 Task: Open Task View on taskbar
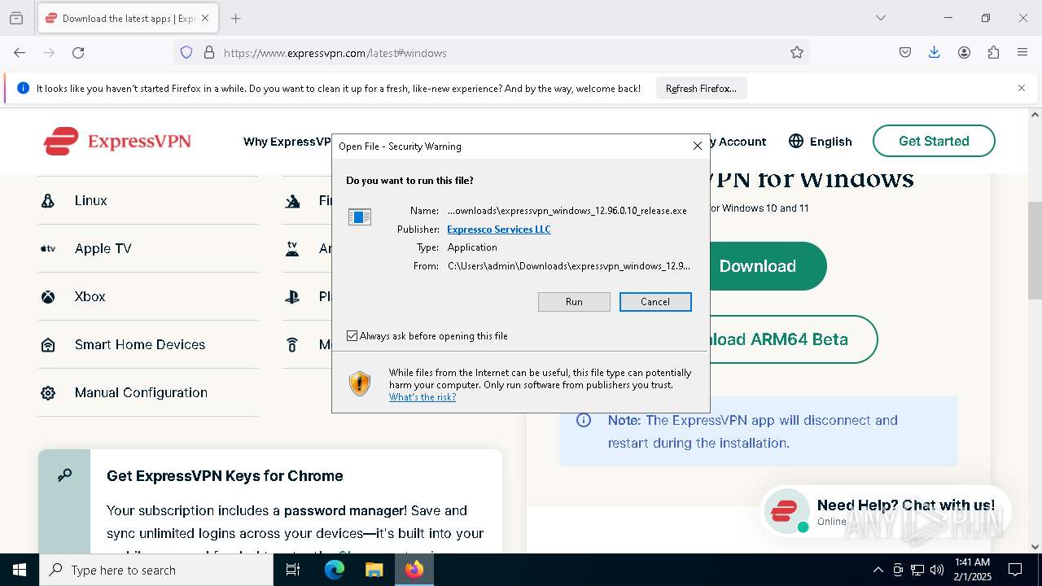click(x=293, y=570)
